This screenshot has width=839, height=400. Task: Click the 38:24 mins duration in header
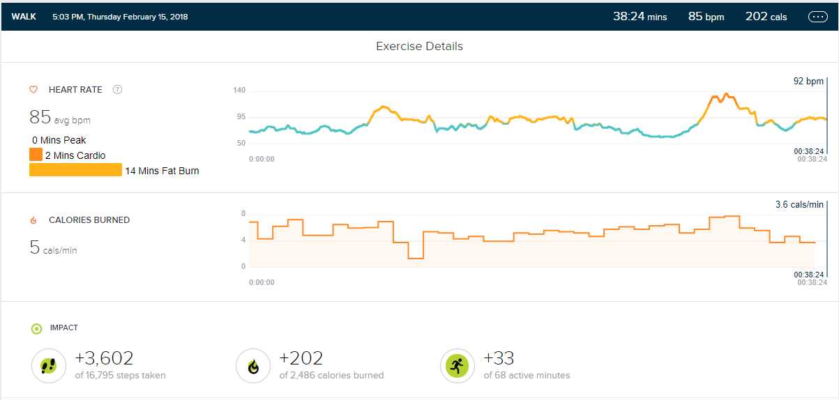click(x=640, y=17)
